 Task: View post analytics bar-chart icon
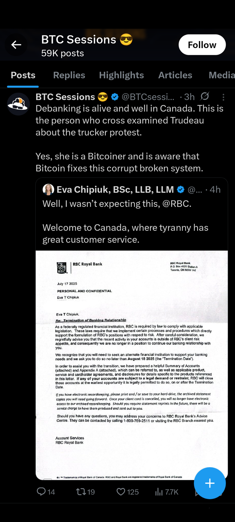point(159,492)
